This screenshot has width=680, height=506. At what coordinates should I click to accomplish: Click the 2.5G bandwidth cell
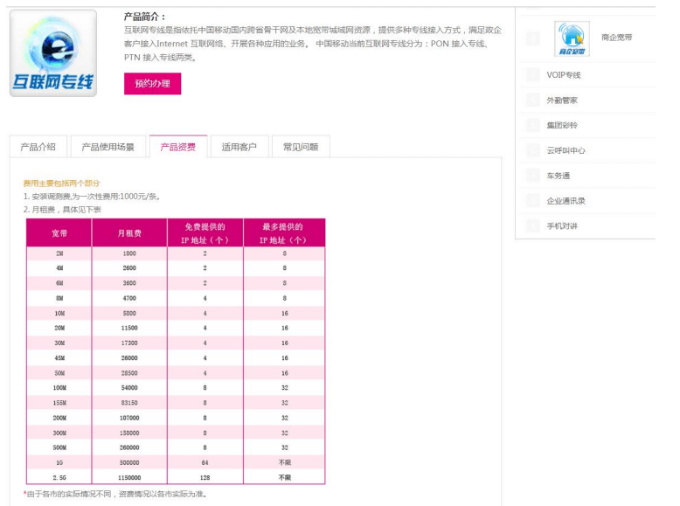(x=59, y=477)
